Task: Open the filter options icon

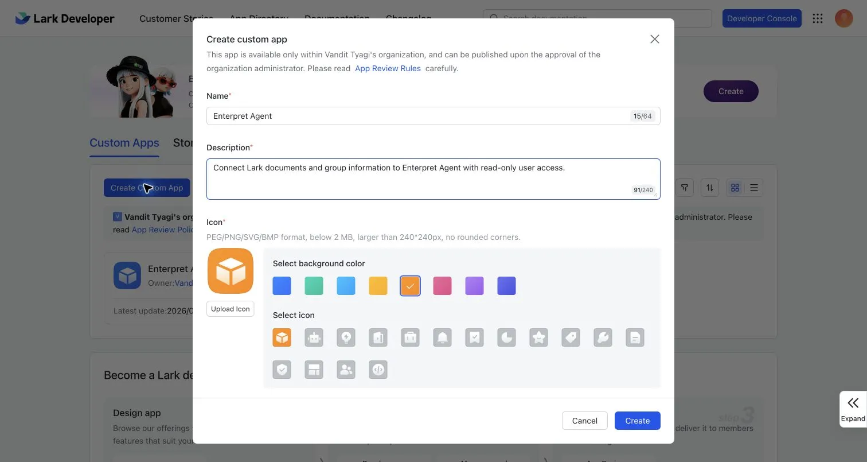Action: (685, 188)
